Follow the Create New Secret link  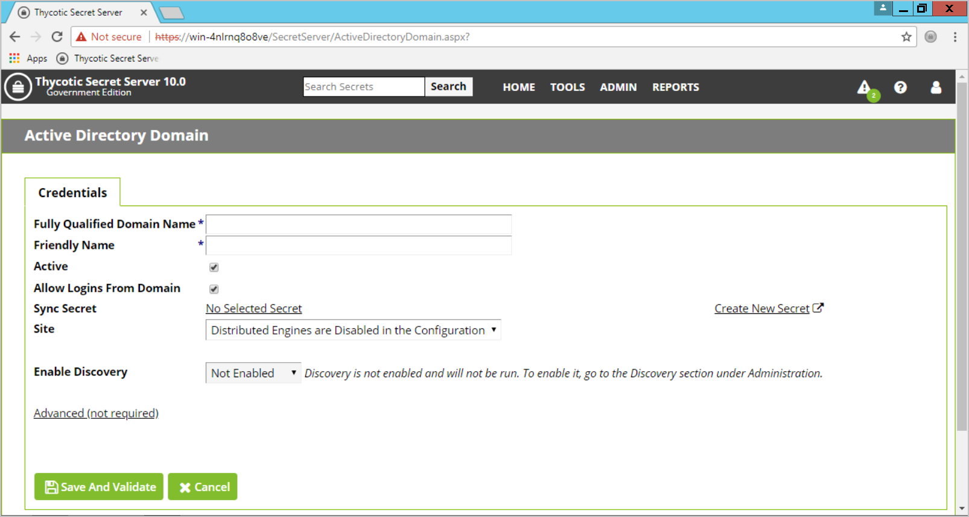pyautogui.click(x=762, y=309)
